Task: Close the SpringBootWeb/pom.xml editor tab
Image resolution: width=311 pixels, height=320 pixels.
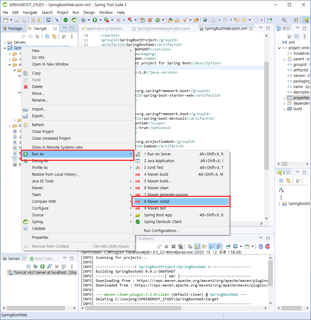Action: point(251,29)
